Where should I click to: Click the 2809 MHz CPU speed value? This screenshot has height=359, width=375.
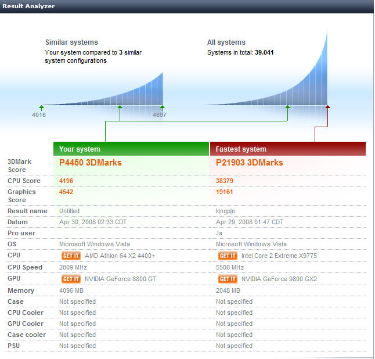[73, 267]
